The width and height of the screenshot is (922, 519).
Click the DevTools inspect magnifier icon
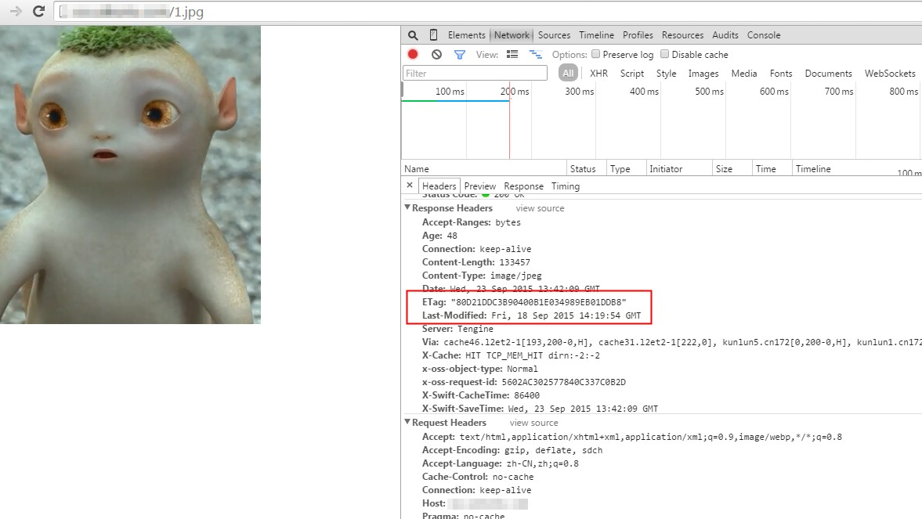413,35
